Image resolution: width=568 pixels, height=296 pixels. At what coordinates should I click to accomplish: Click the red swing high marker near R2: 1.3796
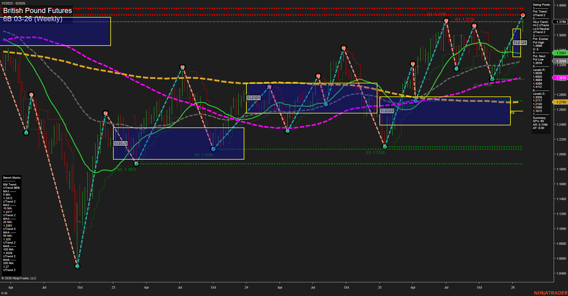[523, 14]
